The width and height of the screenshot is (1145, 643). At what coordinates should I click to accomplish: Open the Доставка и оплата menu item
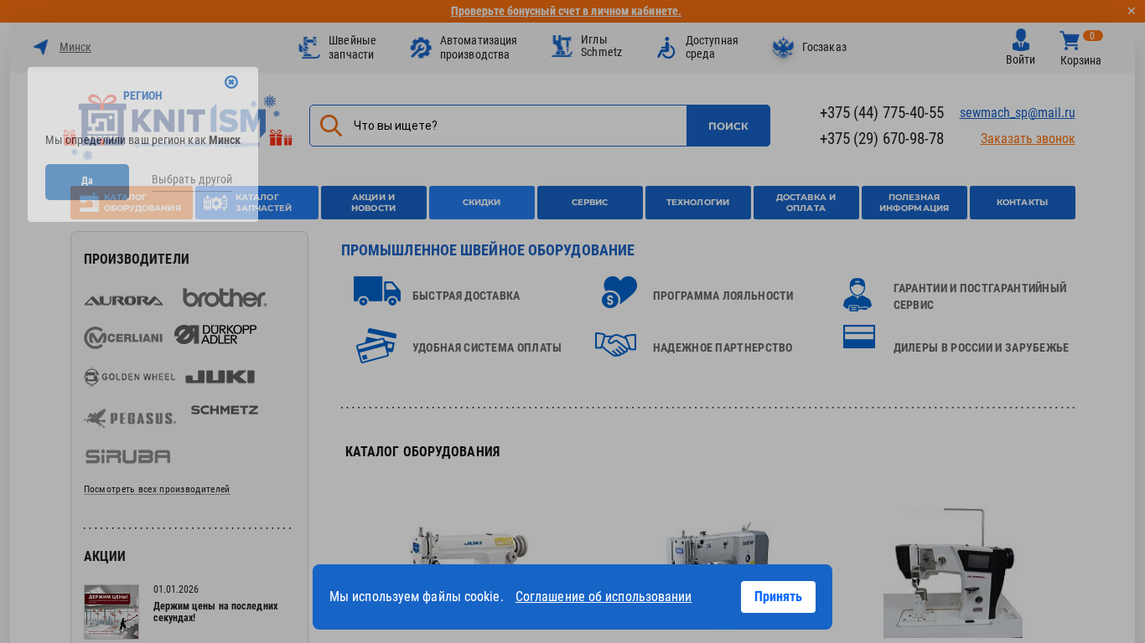click(806, 203)
